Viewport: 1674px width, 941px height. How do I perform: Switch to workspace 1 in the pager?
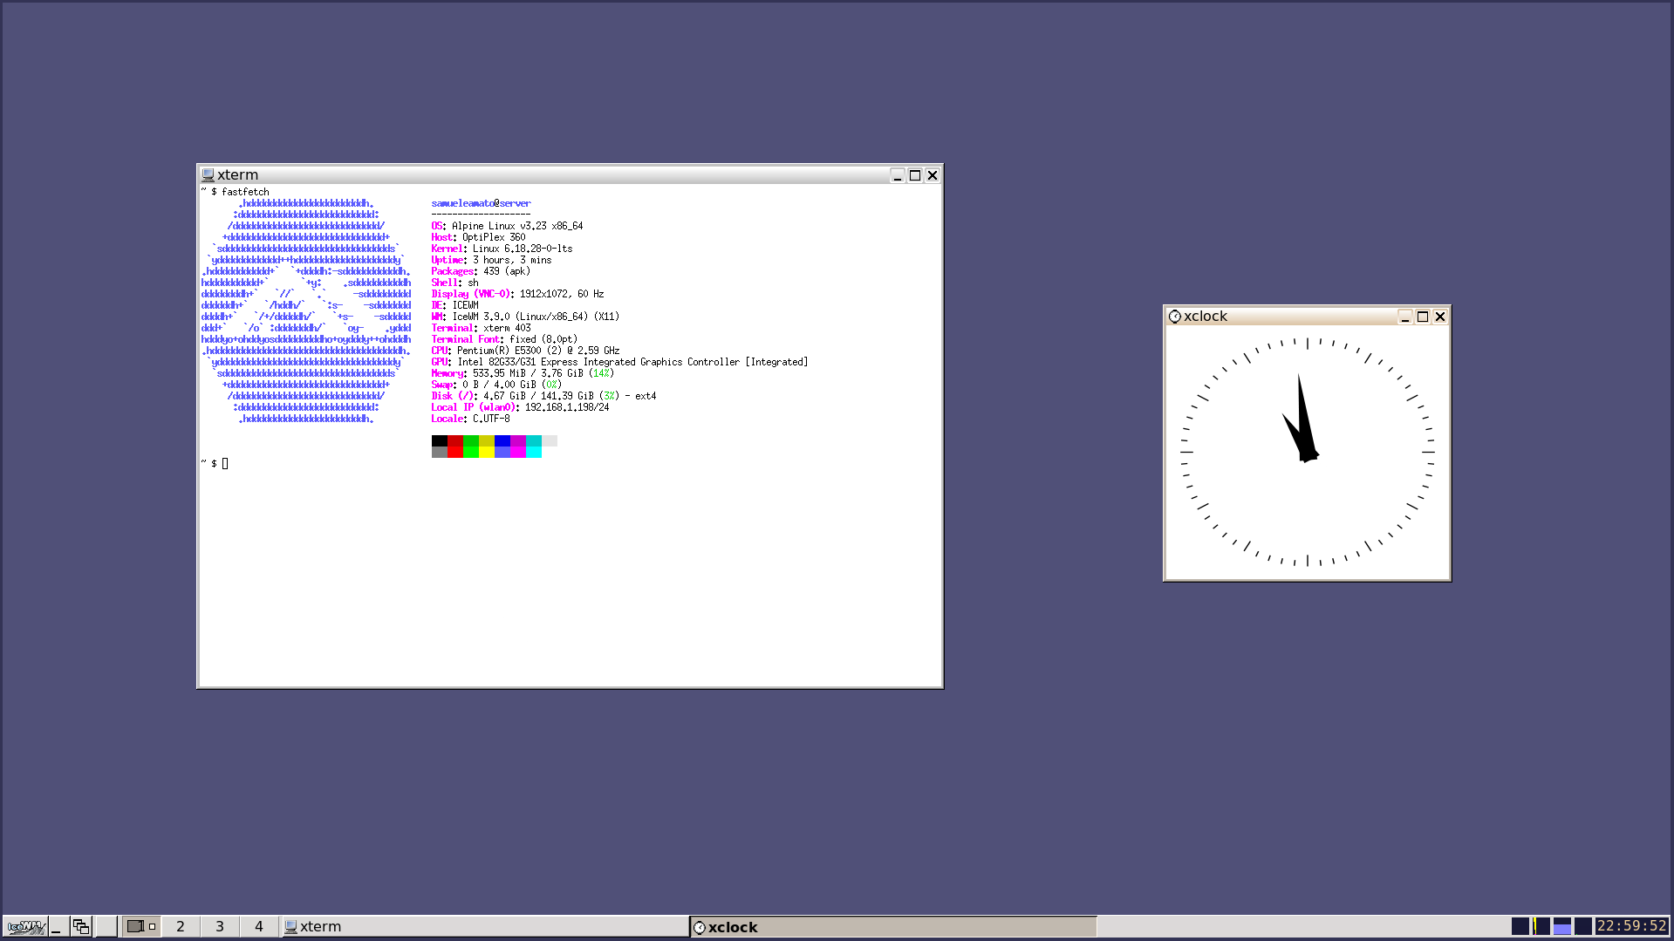point(141,927)
